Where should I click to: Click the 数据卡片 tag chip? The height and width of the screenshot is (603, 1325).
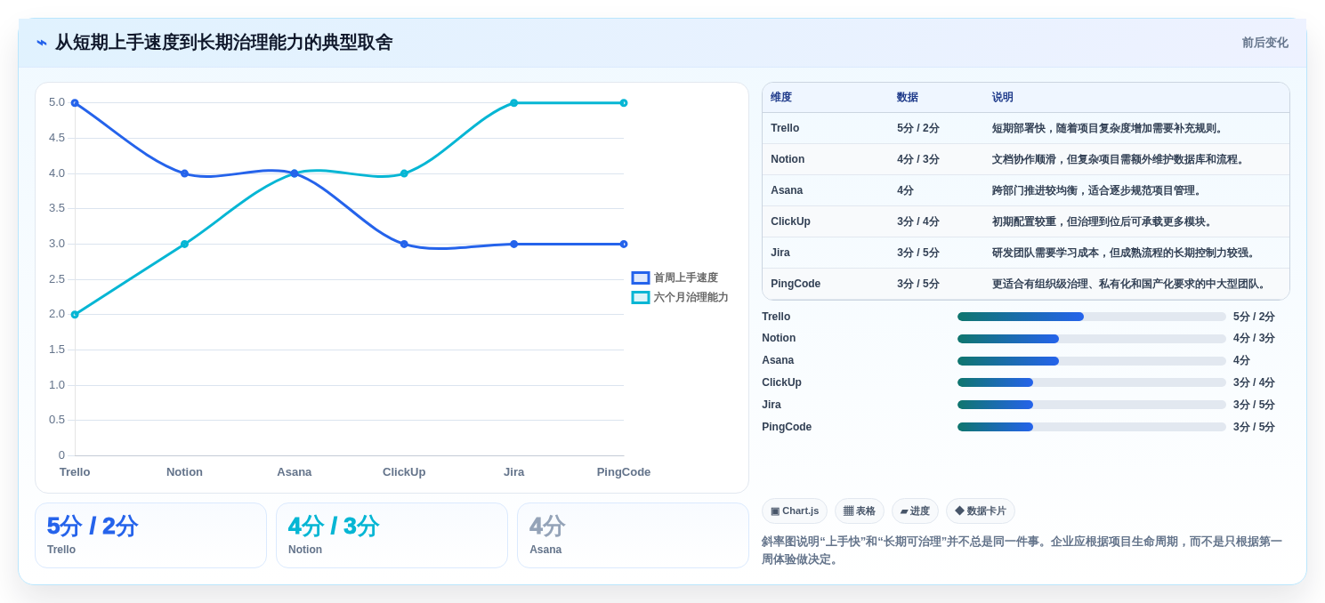[981, 511]
